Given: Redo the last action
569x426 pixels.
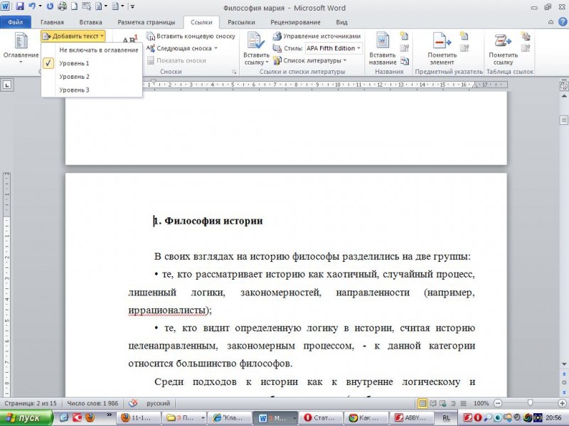Looking at the screenshot, I should (x=50, y=6).
